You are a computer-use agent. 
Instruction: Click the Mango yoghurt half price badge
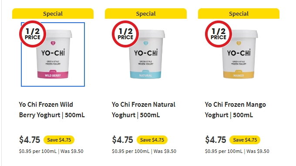coord(219,34)
